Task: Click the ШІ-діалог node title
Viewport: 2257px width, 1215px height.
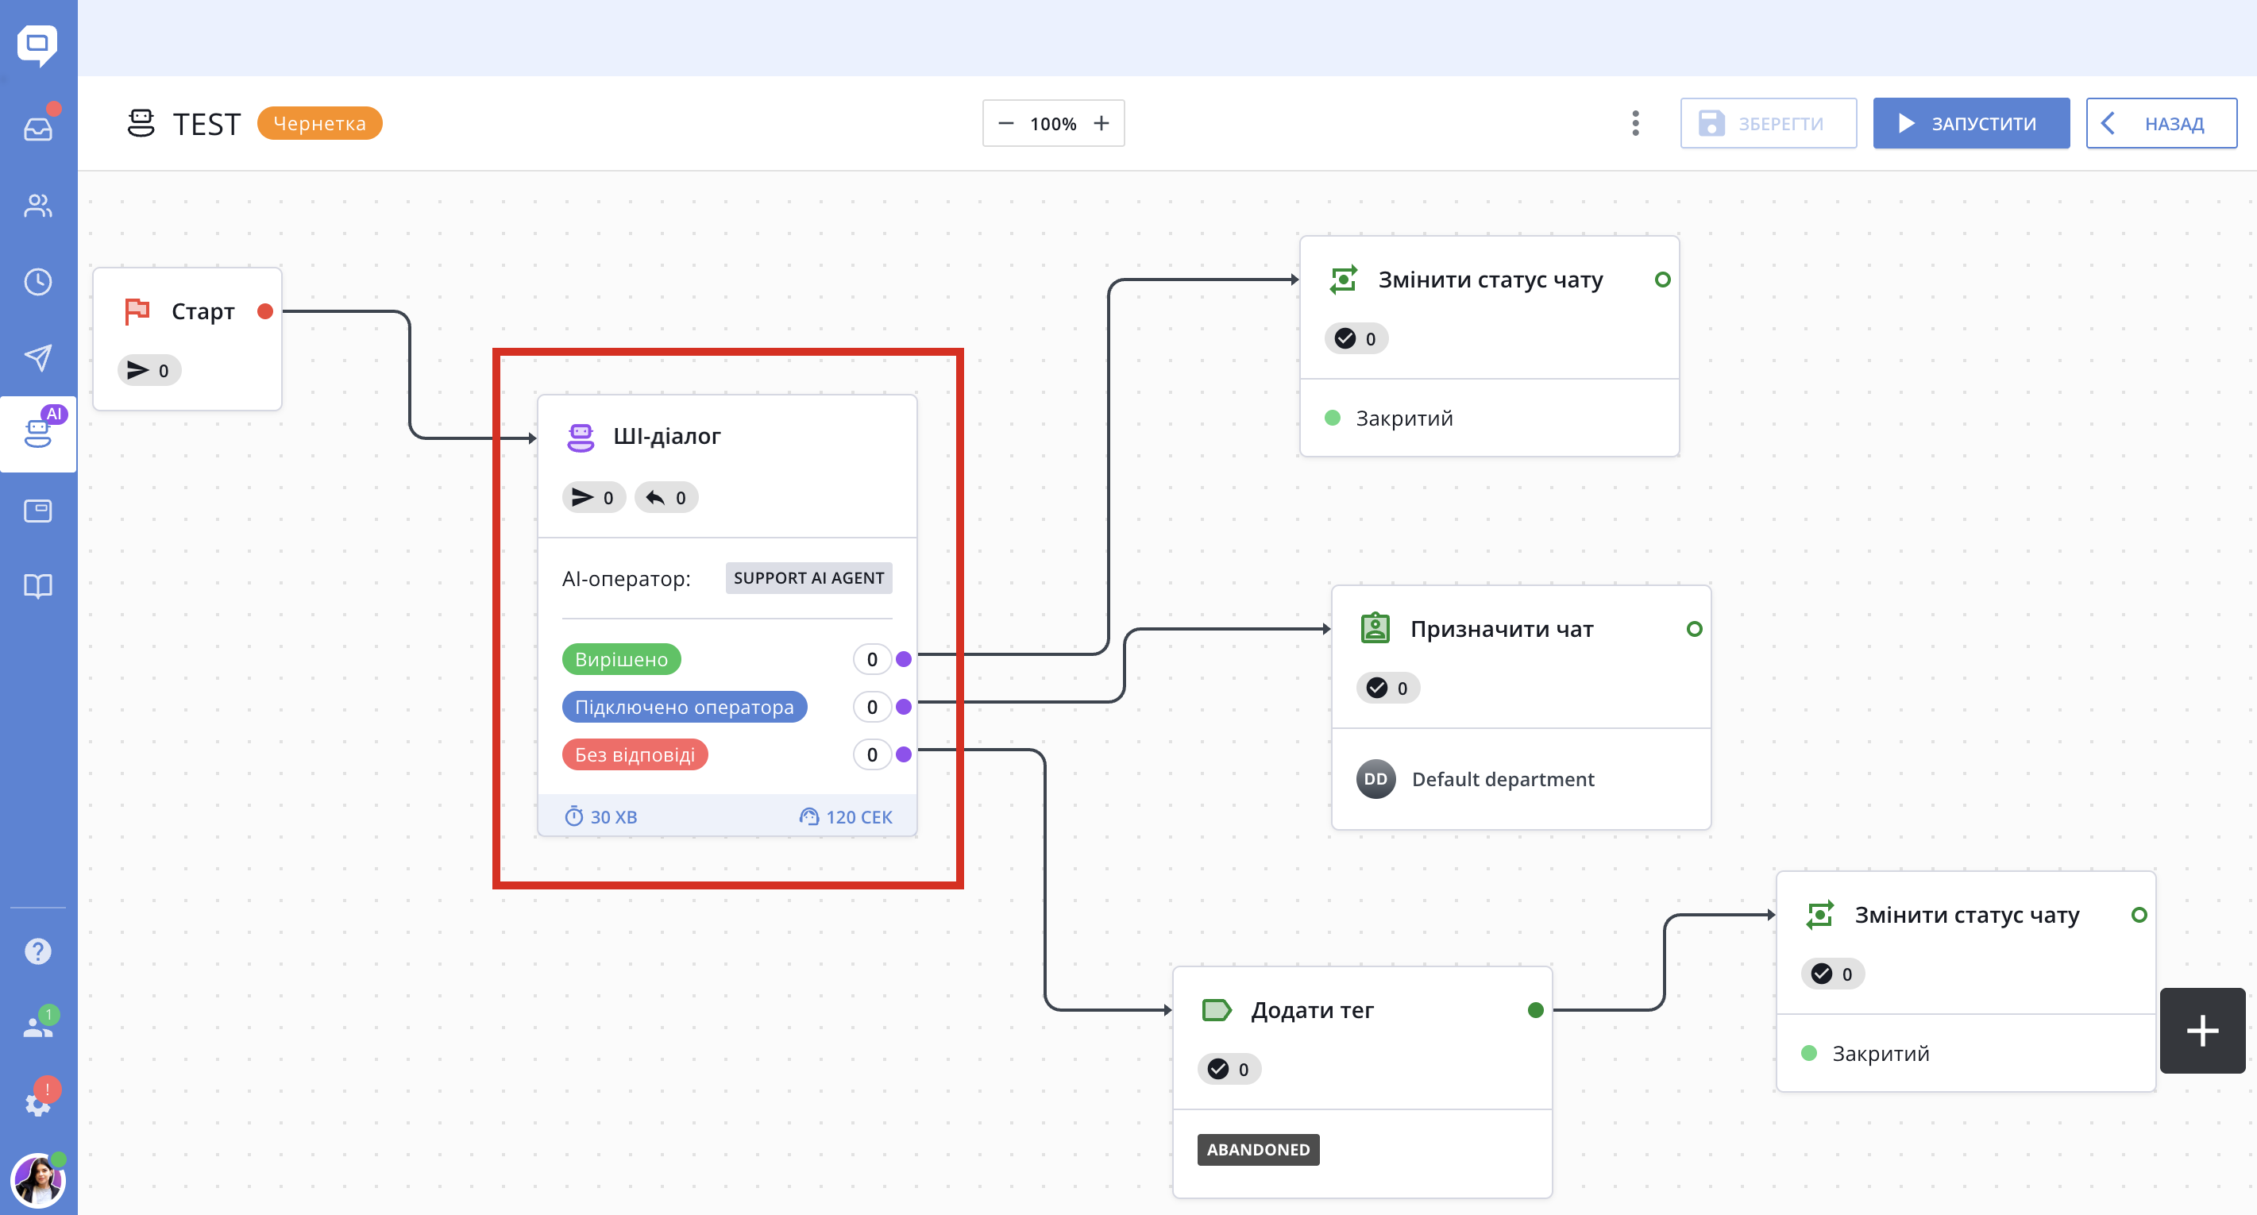Action: (x=667, y=436)
